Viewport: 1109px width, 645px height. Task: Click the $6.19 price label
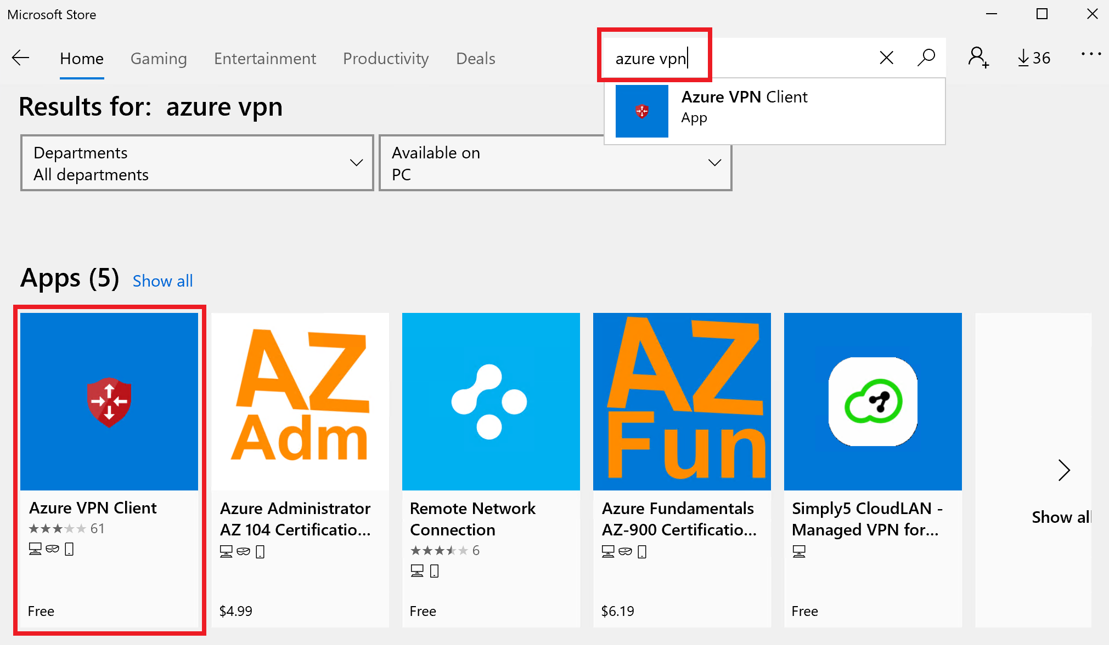pyautogui.click(x=618, y=611)
